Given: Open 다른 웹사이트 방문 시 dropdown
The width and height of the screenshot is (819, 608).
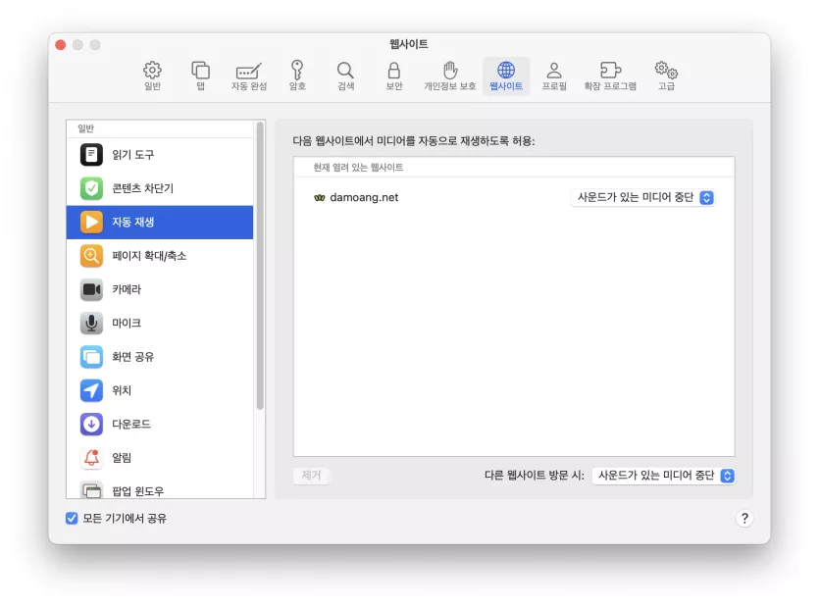Looking at the screenshot, I should tap(663, 476).
